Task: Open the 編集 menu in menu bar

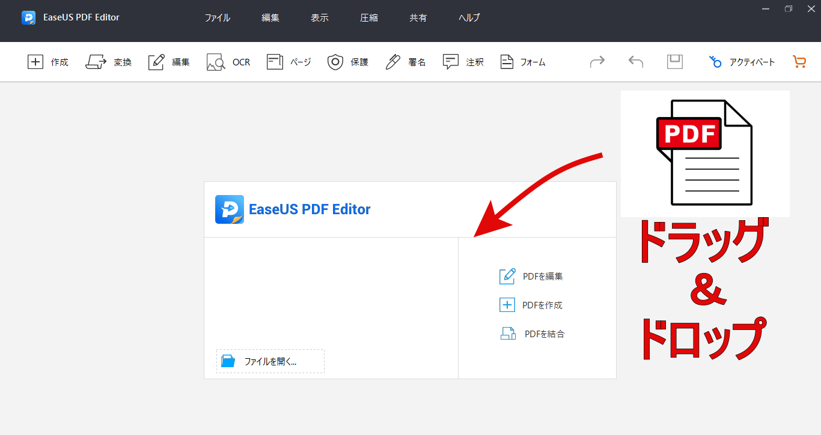Action: [x=270, y=18]
